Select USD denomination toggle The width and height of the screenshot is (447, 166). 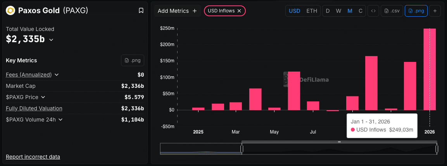[295, 11]
